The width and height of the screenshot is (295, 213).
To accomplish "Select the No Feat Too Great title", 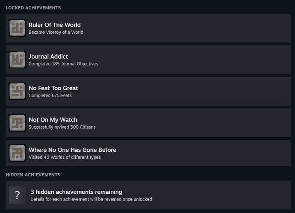I will (x=53, y=88).
